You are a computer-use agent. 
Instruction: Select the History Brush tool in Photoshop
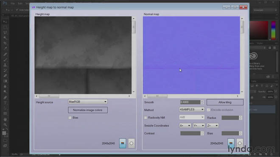point(5,70)
